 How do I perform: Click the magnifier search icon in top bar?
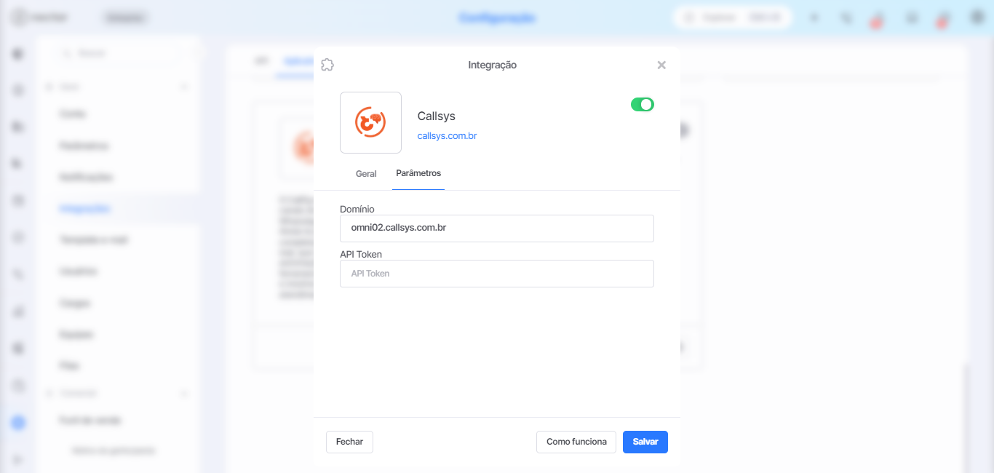pos(846,17)
